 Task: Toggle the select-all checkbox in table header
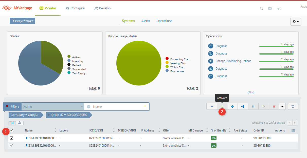(x=12, y=130)
